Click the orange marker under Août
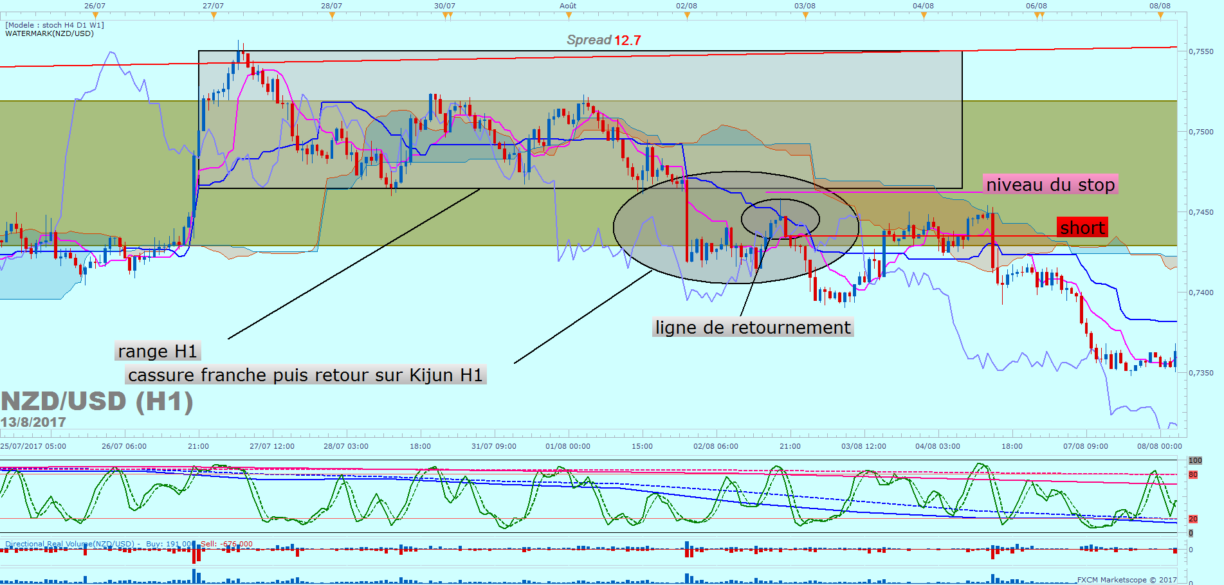 pos(569,15)
